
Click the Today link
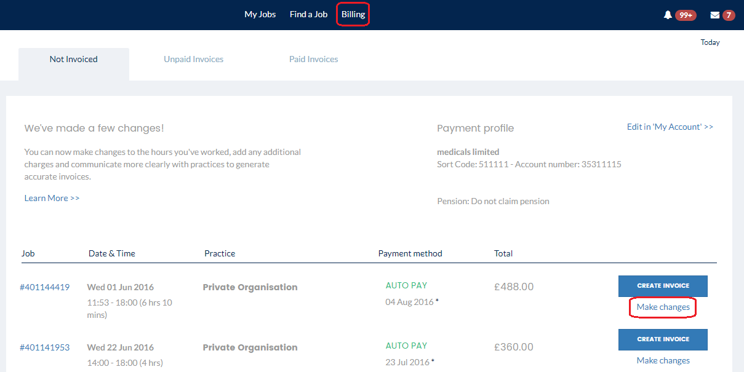(x=710, y=42)
